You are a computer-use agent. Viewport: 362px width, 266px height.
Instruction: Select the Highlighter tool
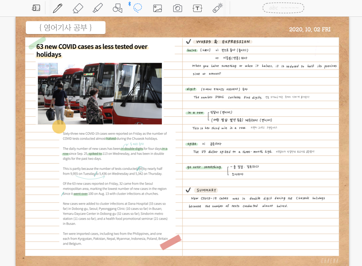98,8
